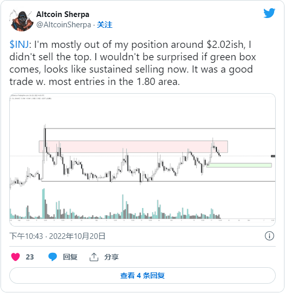Follow the account via 关注 link

click(x=104, y=25)
